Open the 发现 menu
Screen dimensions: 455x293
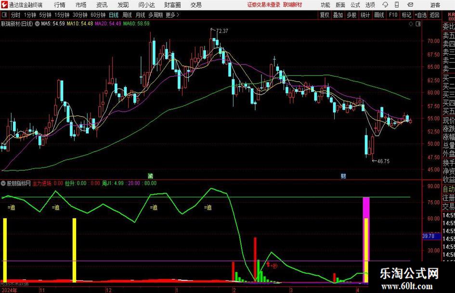point(123,5)
